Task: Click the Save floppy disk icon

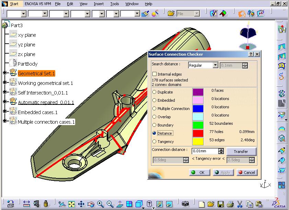Action: click(x=220, y=204)
